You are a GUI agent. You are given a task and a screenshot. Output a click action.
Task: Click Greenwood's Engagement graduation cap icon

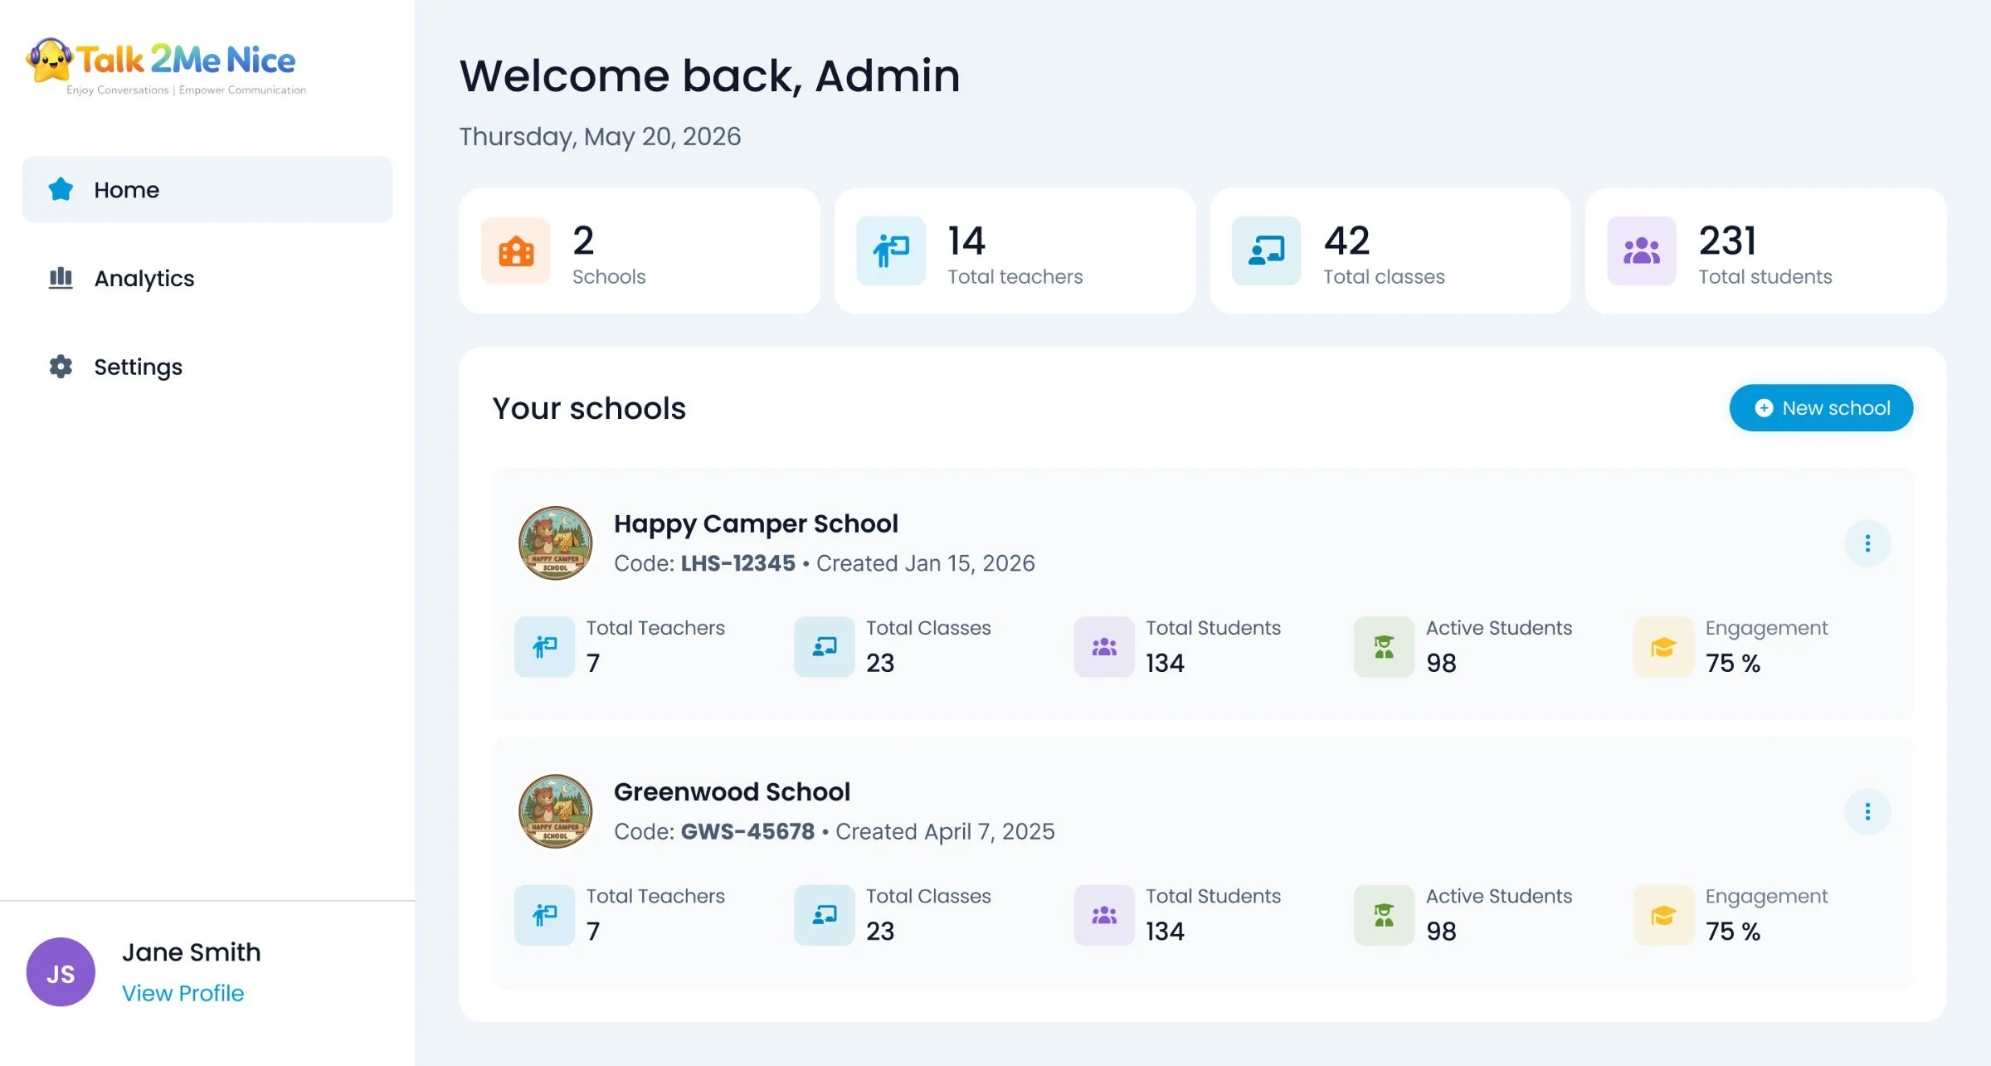(x=1663, y=915)
